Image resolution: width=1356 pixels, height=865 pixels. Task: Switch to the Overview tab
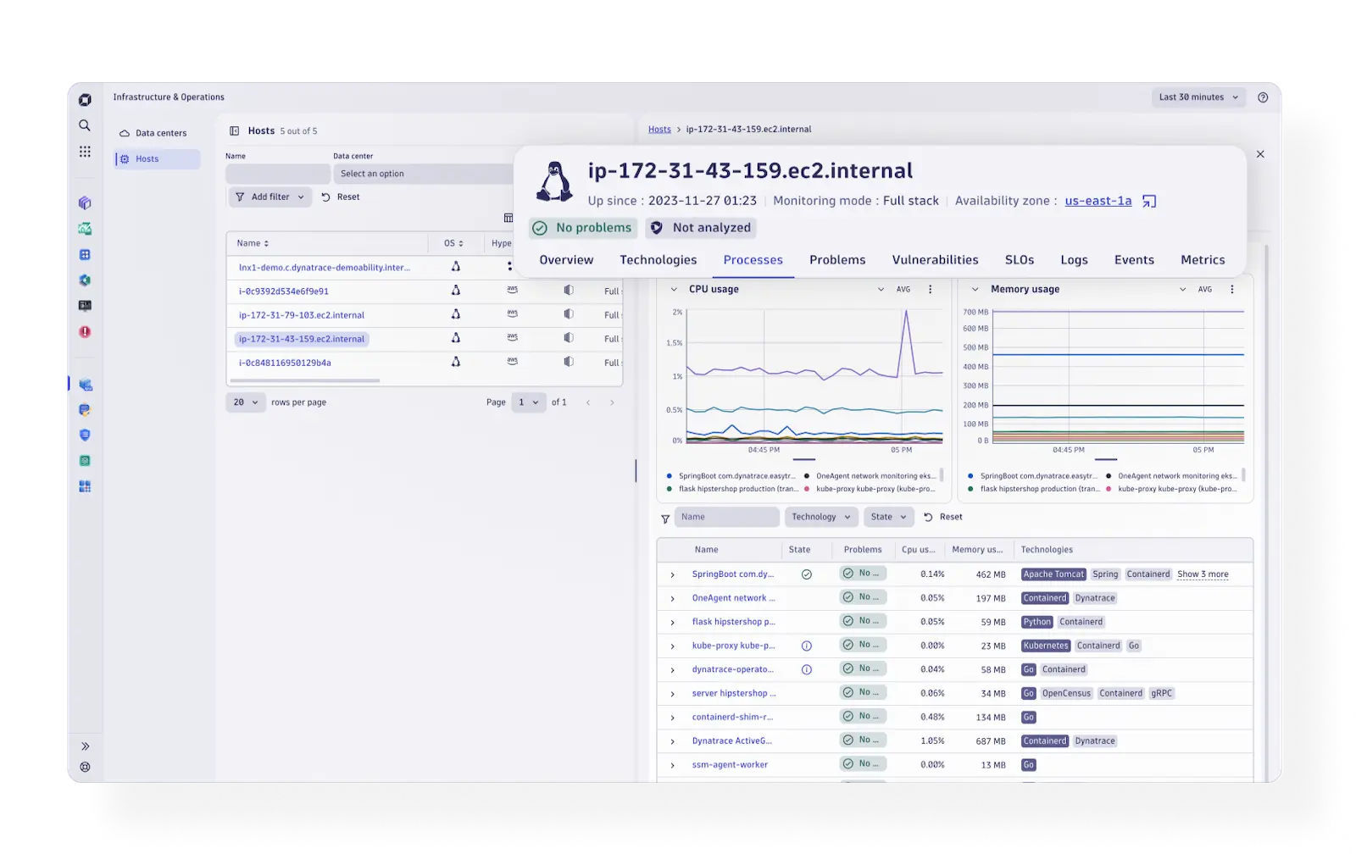(x=566, y=260)
